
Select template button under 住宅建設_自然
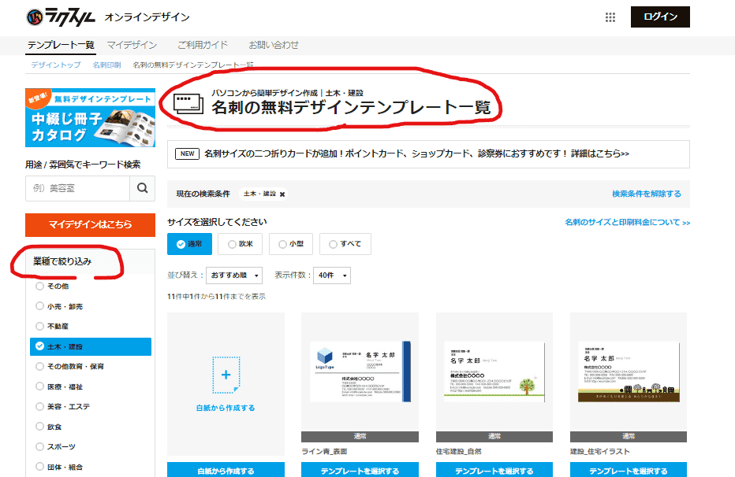[494, 471]
